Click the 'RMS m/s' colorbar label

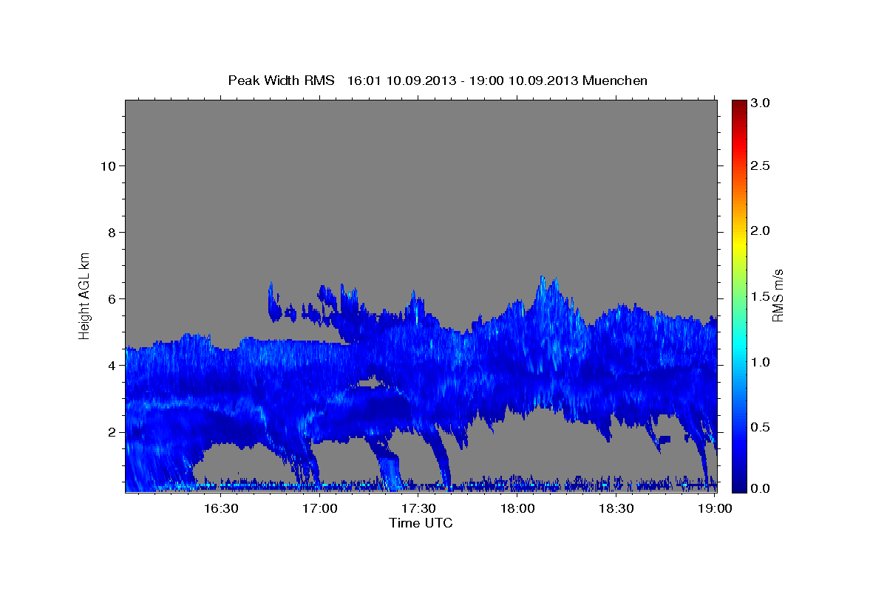778,295
